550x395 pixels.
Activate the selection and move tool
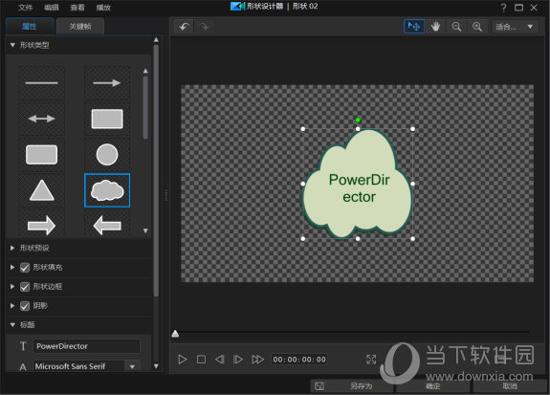(x=414, y=27)
